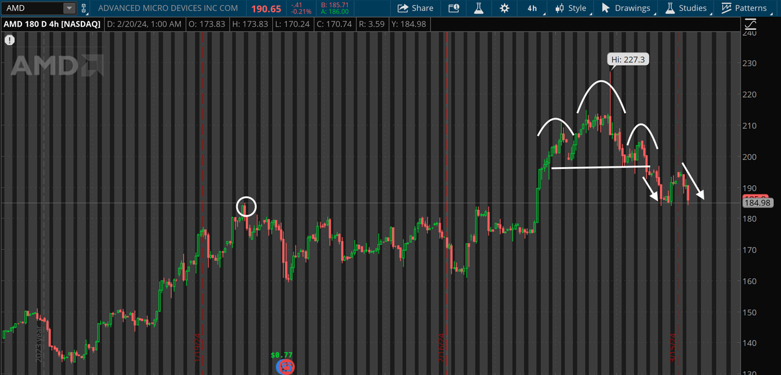781x375 pixels.
Task: Click the Hi: 227.3 price bubble
Action: click(x=627, y=60)
